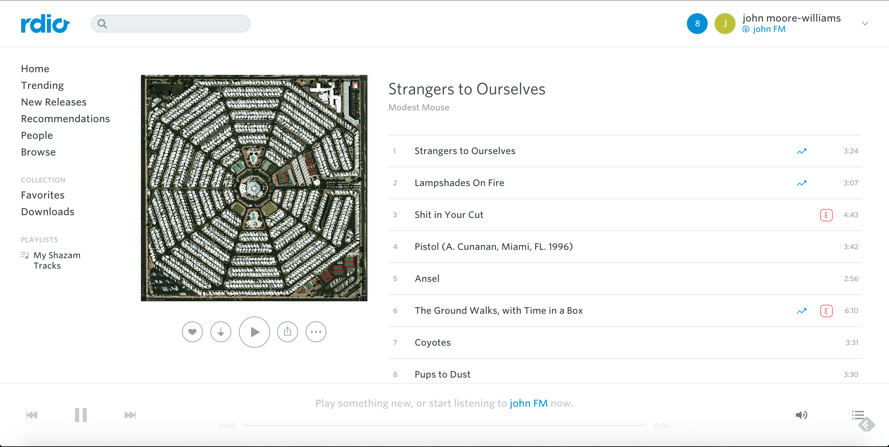Click the trending icon on Lampshades On Fire
Viewport: 889px width, 447px height.
coord(801,183)
